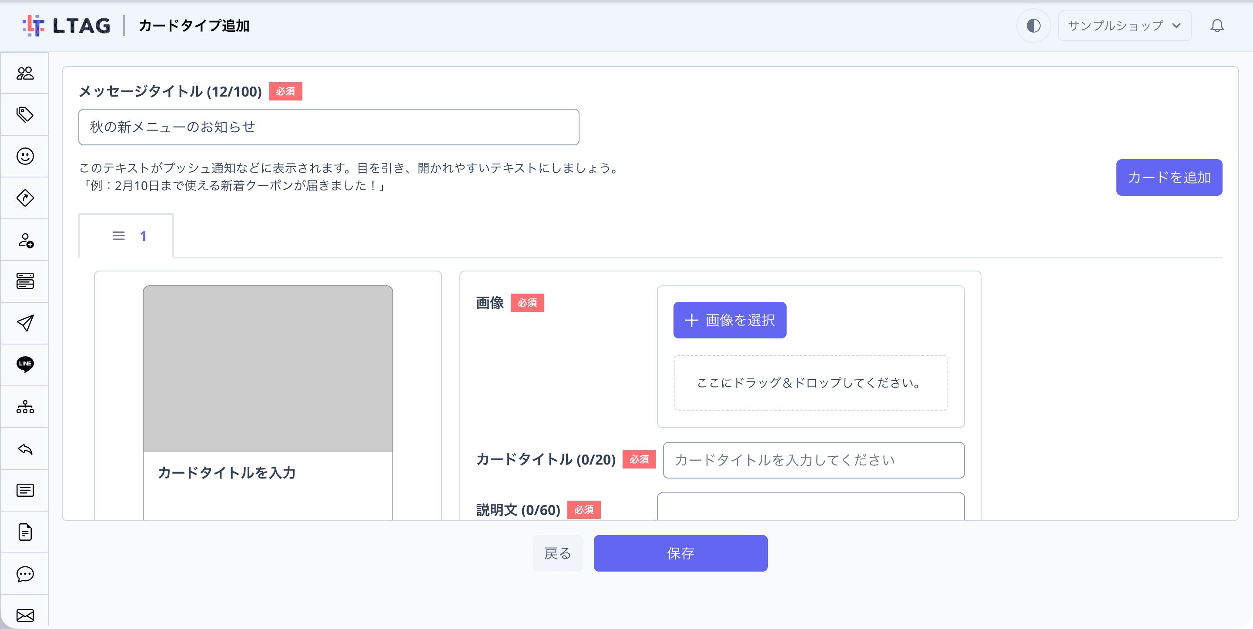Click the 必須 badge beside メッセージタイトル
The height and width of the screenshot is (629, 1253).
(285, 91)
